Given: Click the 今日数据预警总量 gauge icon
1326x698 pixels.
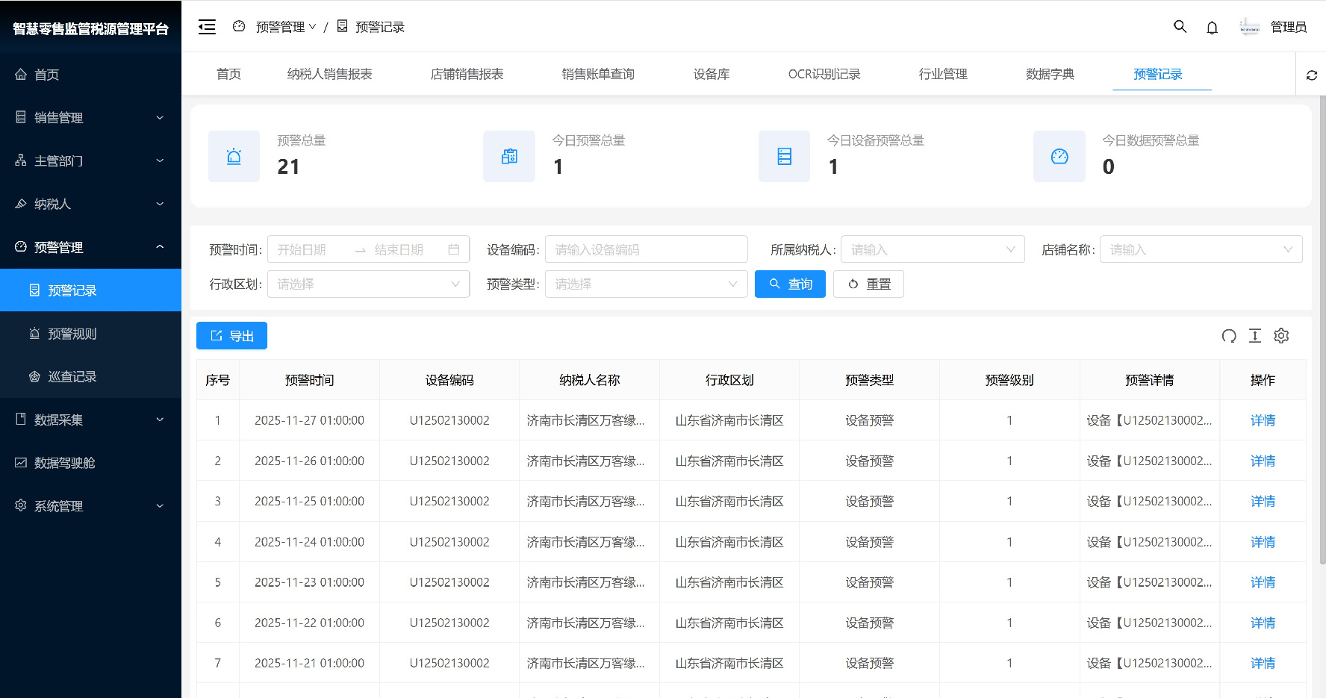Looking at the screenshot, I should pos(1059,157).
